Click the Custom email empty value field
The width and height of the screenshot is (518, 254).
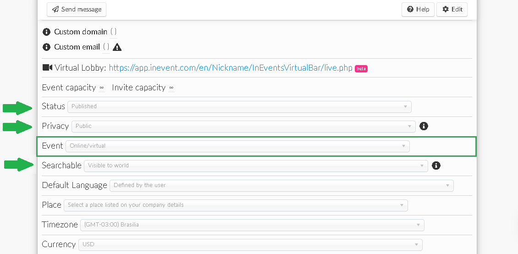(106, 47)
